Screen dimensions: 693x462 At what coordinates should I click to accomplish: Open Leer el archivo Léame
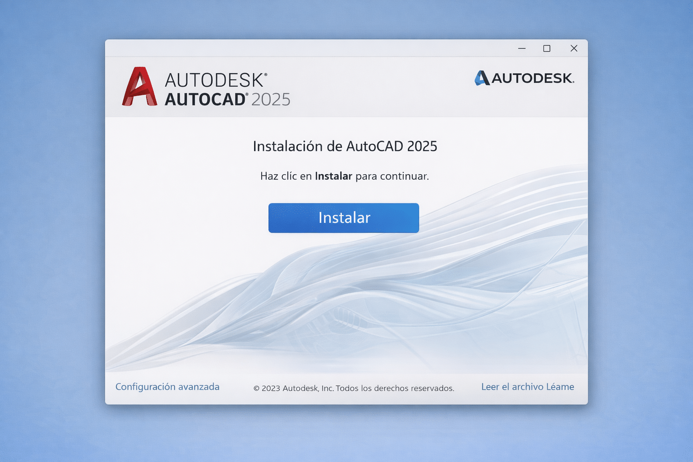[x=527, y=387]
